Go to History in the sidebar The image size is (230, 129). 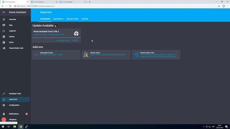(12, 37)
